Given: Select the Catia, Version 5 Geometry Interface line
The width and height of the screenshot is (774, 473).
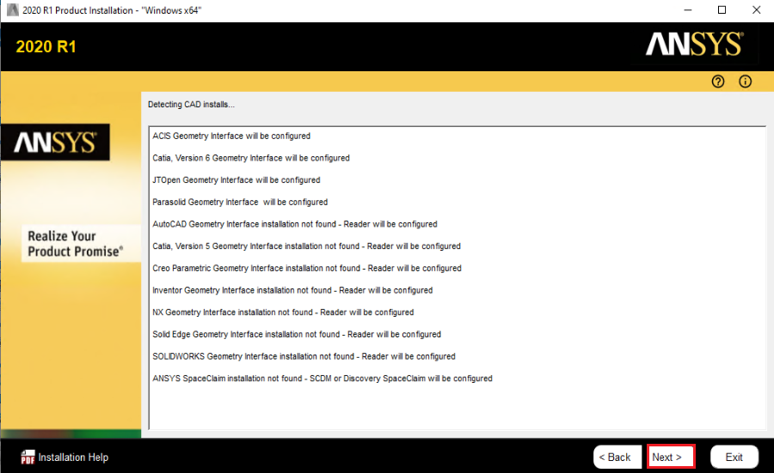Looking at the screenshot, I should [306, 246].
